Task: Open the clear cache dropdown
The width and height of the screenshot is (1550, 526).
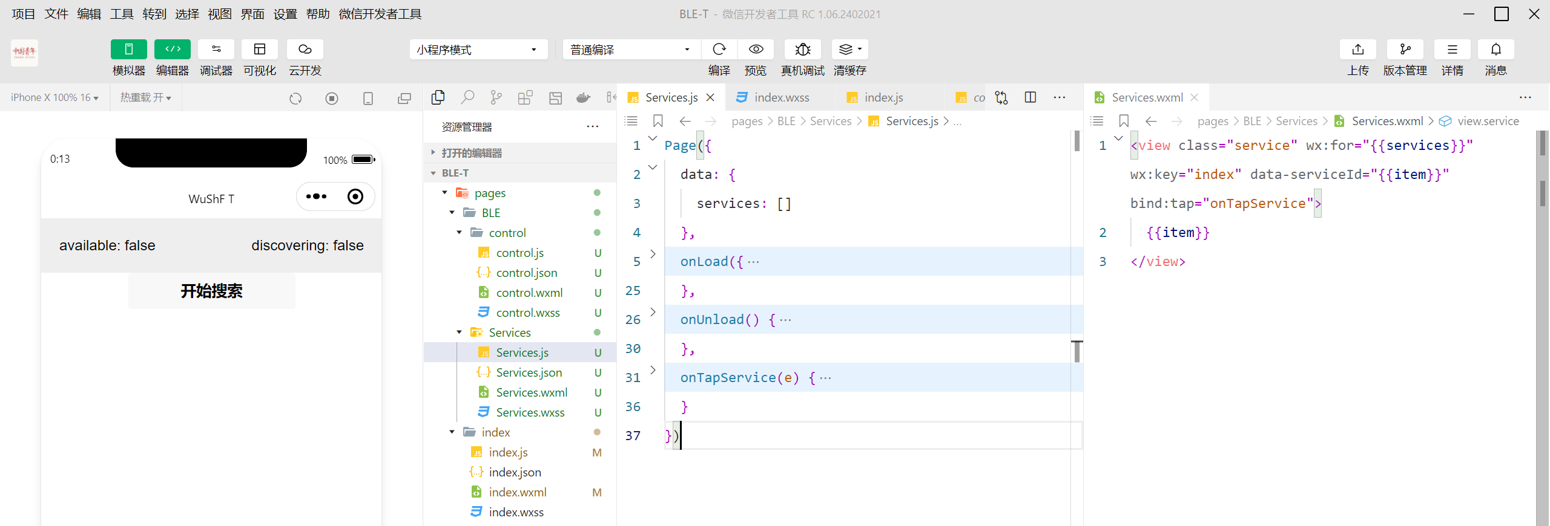Action: click(x=850, y=49)
